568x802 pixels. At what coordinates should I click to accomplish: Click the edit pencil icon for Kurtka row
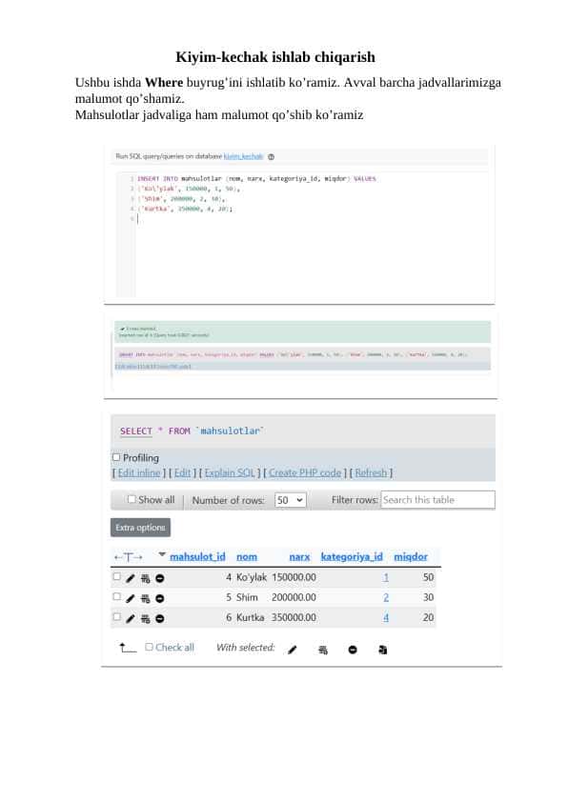[131, 618]
